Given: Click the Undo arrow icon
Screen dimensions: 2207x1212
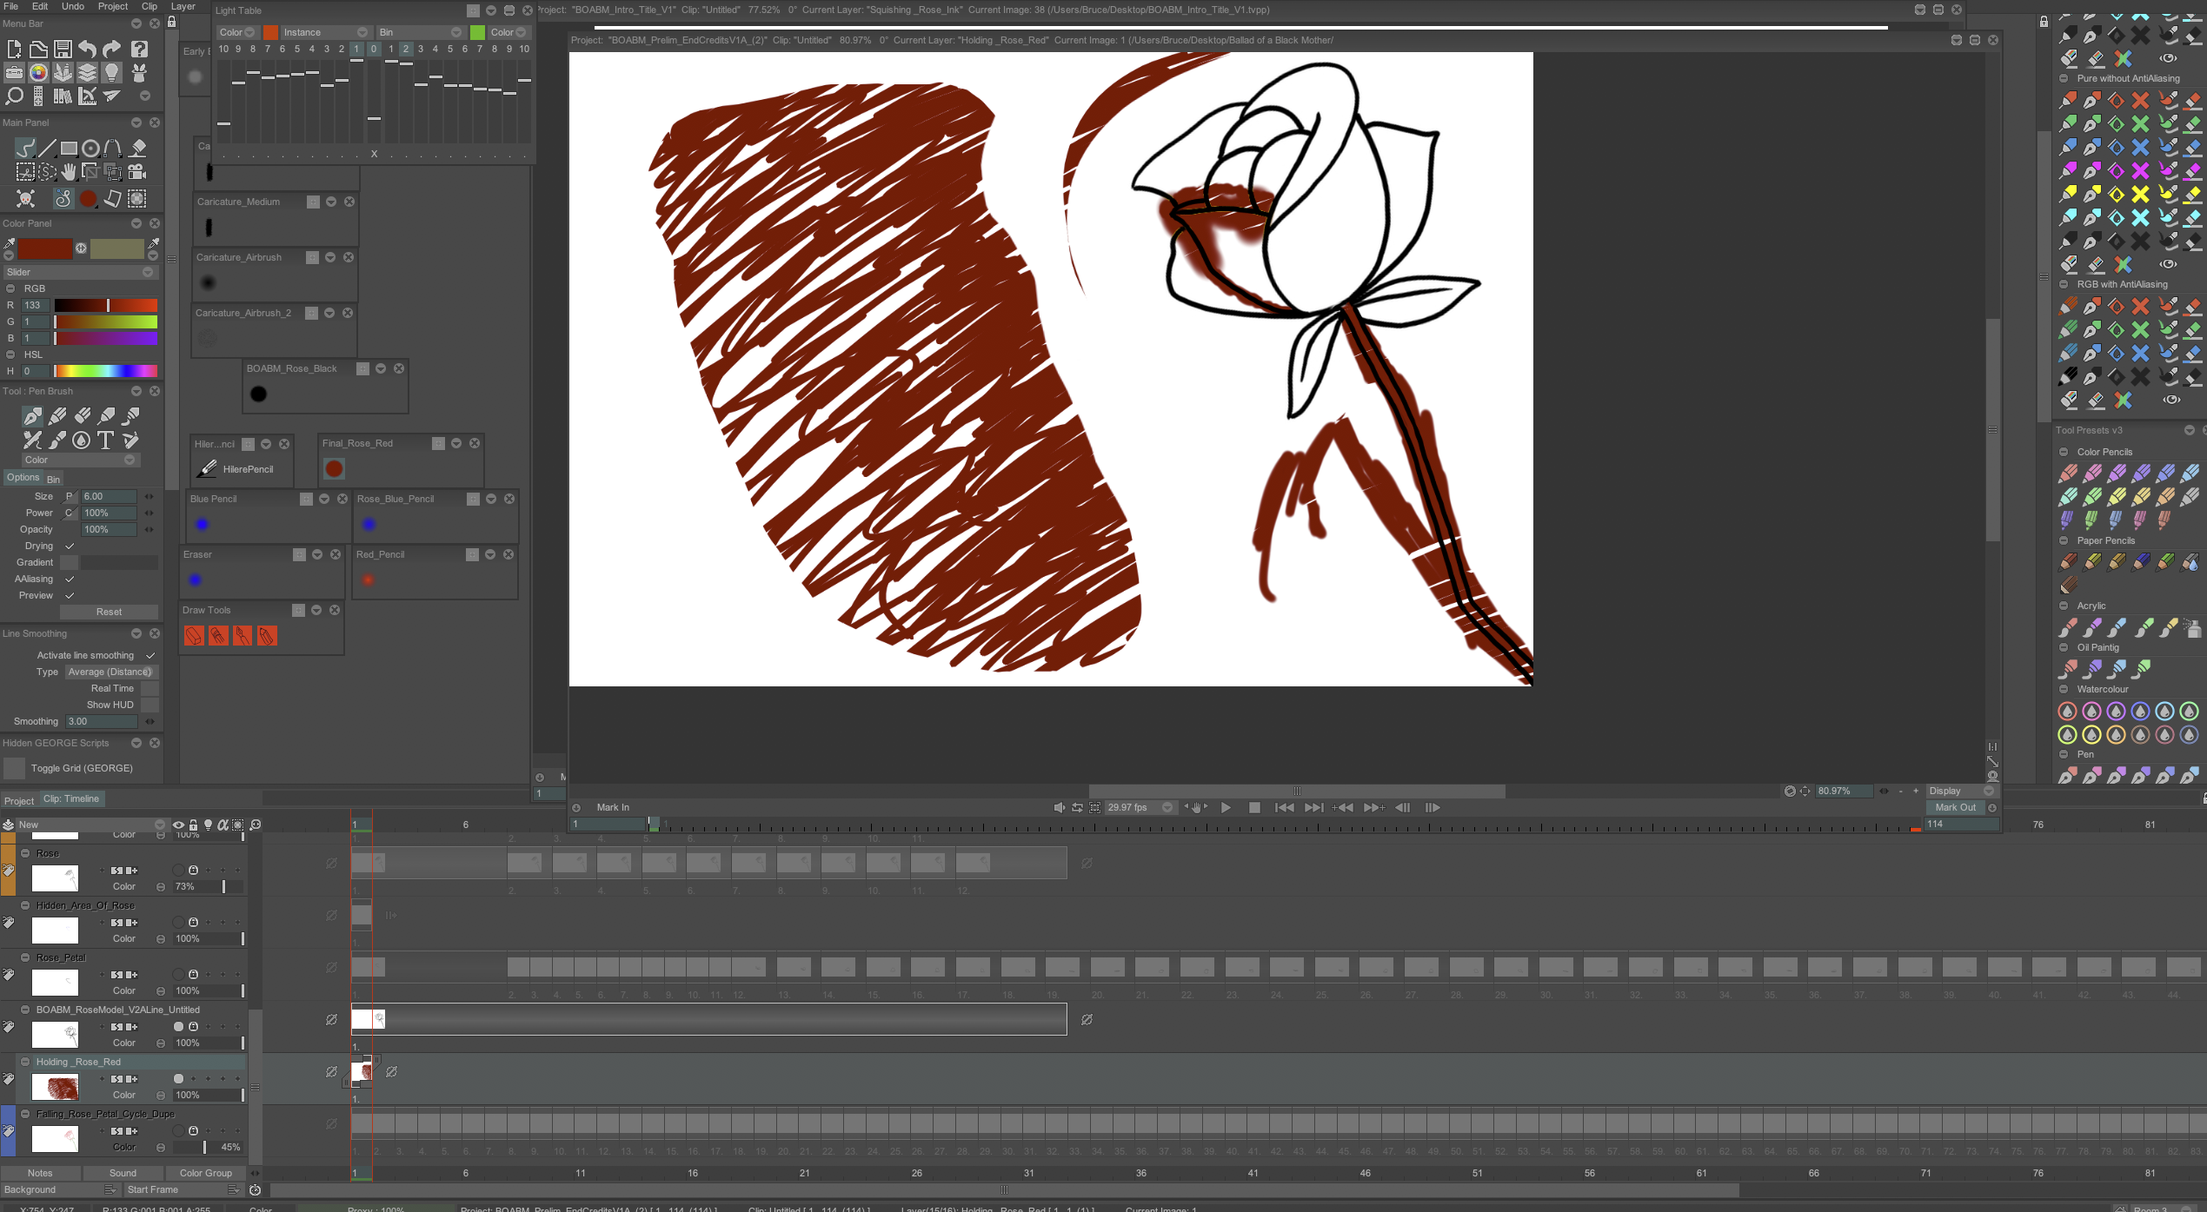Looking at the screenshot, I should 87,49.
